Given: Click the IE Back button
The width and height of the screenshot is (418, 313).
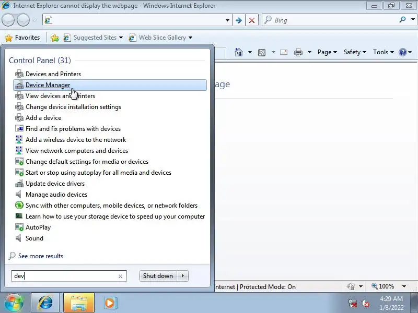Looking at the screenshot, I should [x=8, y=20].
